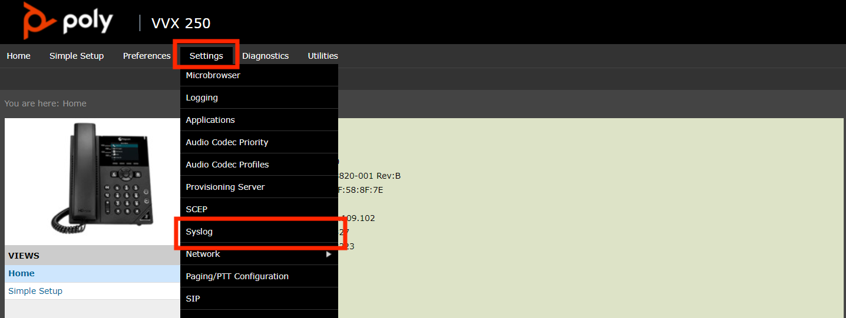Open the Preferences menu
The width and height of the screenshot is (846, 318).
147,56
